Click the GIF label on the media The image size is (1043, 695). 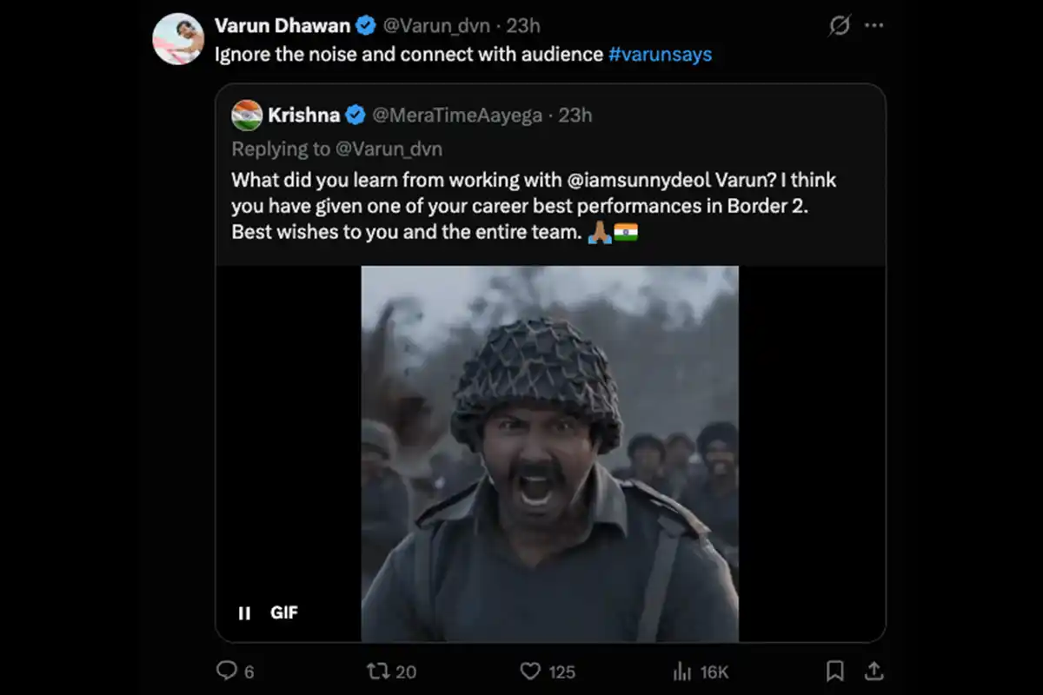pyautogui.click(x=284, y=612)
